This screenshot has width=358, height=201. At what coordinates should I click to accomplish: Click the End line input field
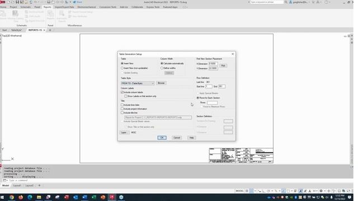tap(222, 87)
